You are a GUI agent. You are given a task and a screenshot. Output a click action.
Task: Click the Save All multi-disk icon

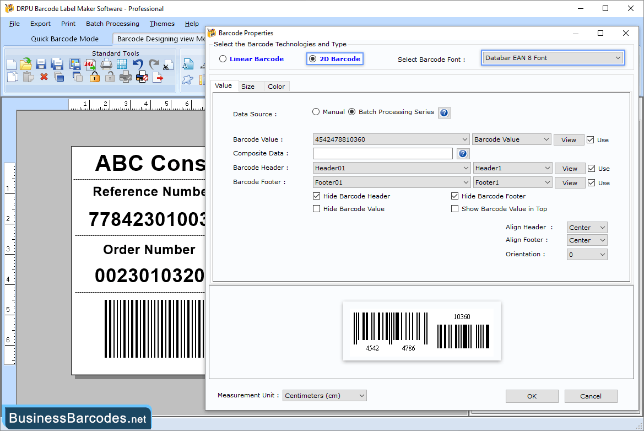tap(57, 64)
